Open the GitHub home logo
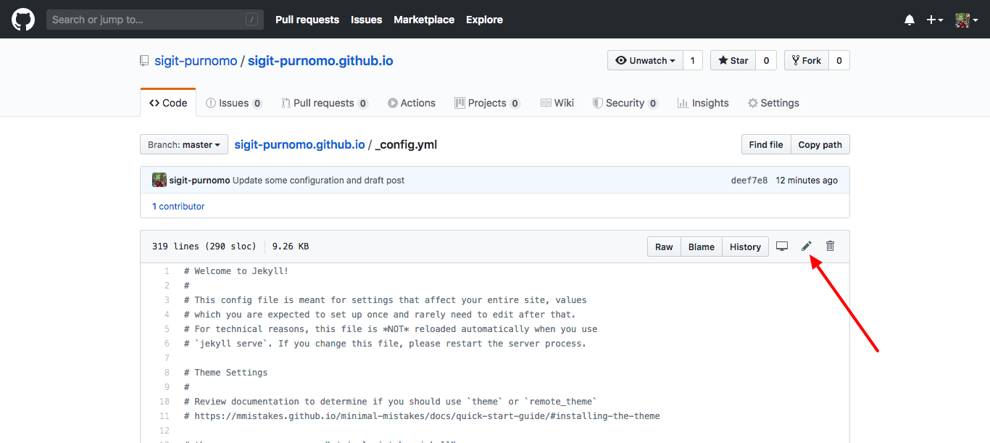 (23, 20)
